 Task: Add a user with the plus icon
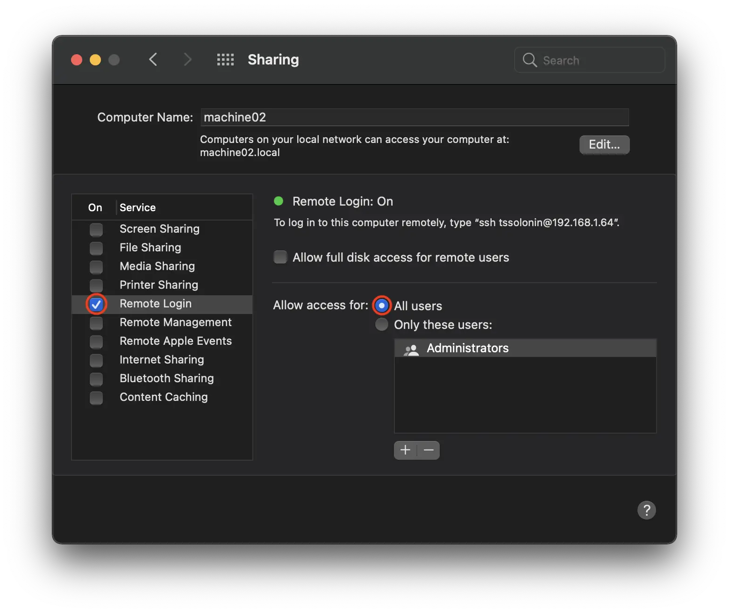pyautogui.click(x=405, y=450)
